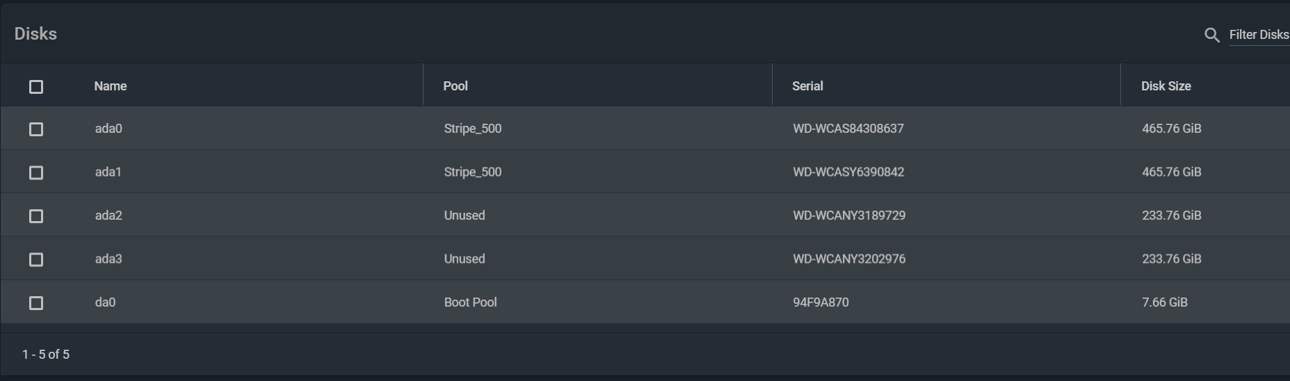
Task: Click the 7.66 GiB disk size cell
Action: pyautogui.click(x=1165, y=302)
